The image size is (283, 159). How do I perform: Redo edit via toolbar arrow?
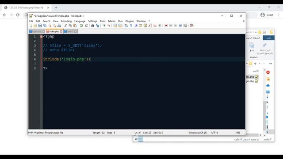coord(86,26)
